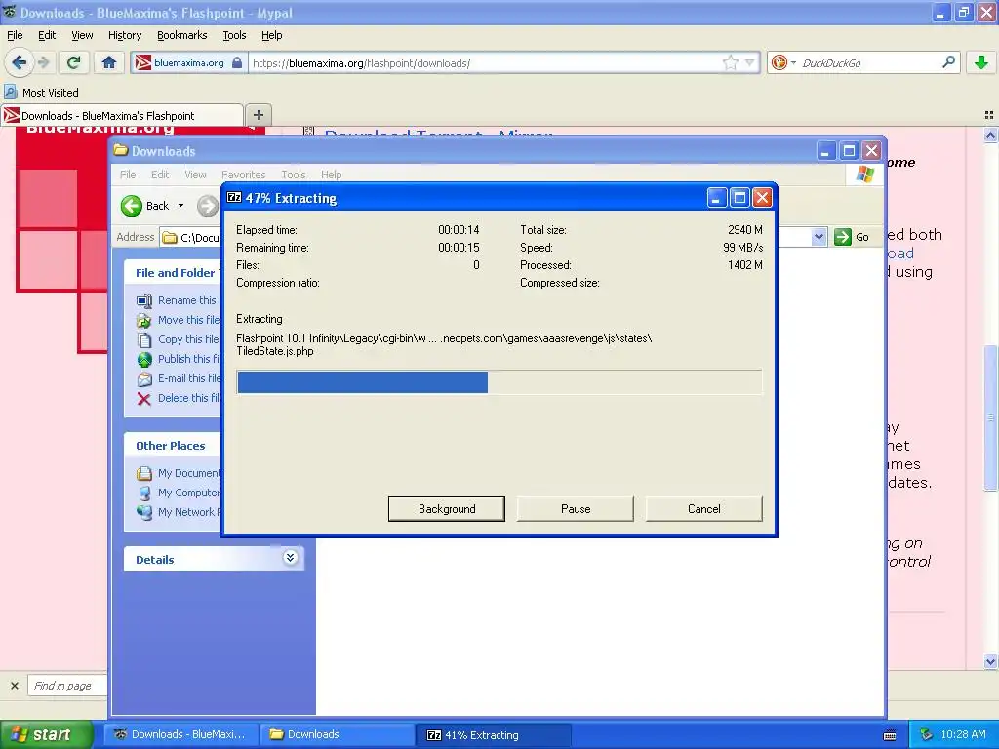Bookmark this page with the star icon

point(730,62)
